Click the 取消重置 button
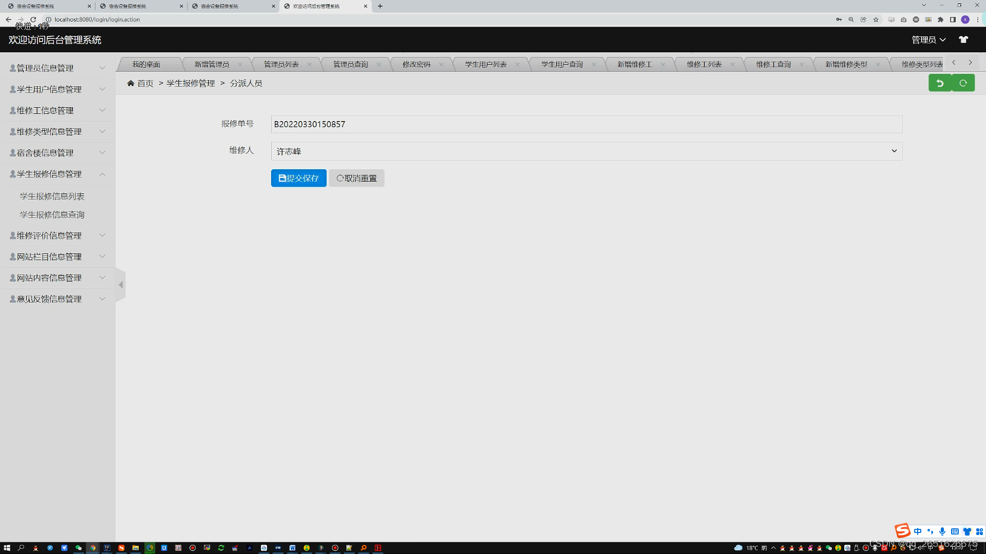 pyautogui.click(x=356, y=178)
